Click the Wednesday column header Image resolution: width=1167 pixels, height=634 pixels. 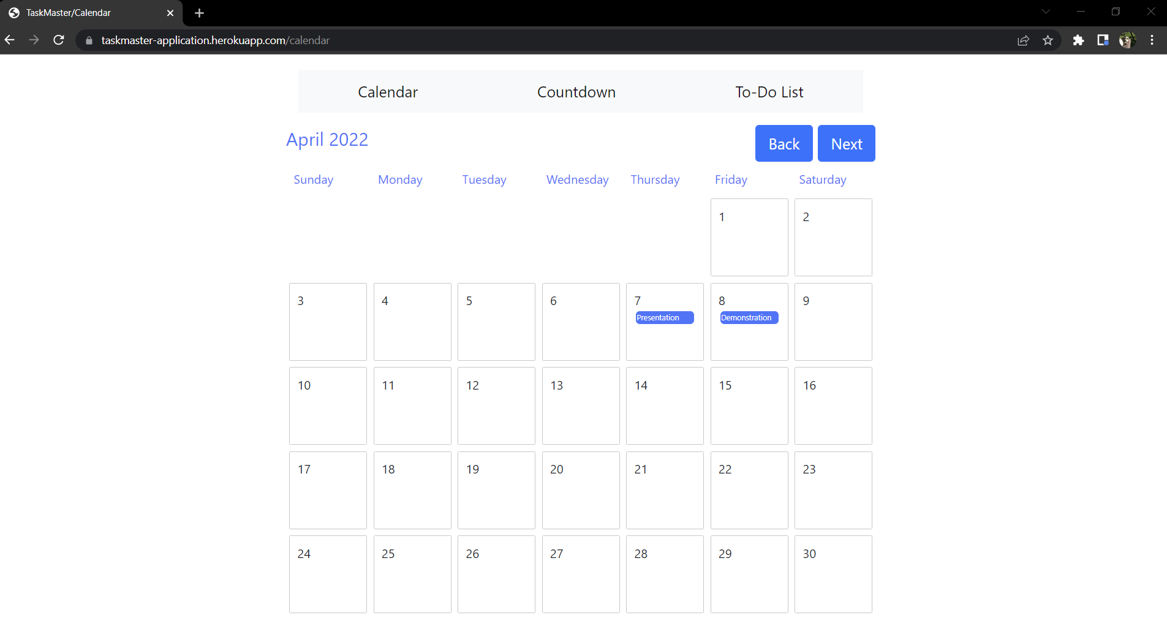(x=578, y=179)
